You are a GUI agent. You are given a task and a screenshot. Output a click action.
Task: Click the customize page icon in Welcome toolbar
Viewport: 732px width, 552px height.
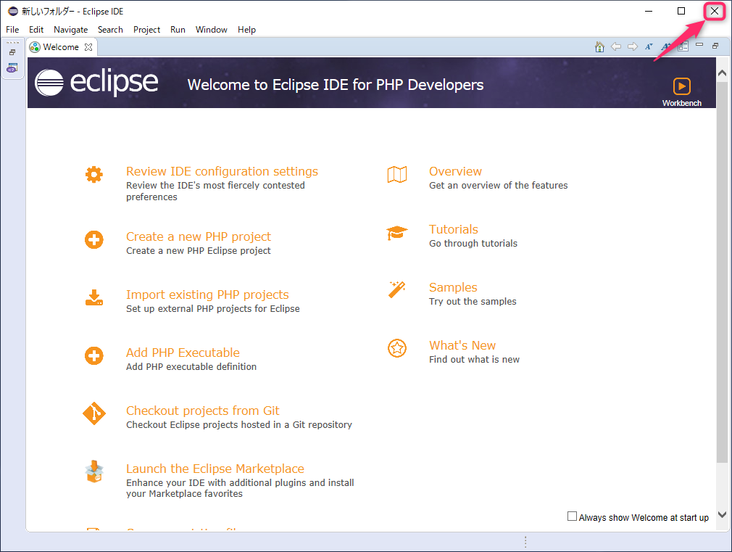[683, 46]
